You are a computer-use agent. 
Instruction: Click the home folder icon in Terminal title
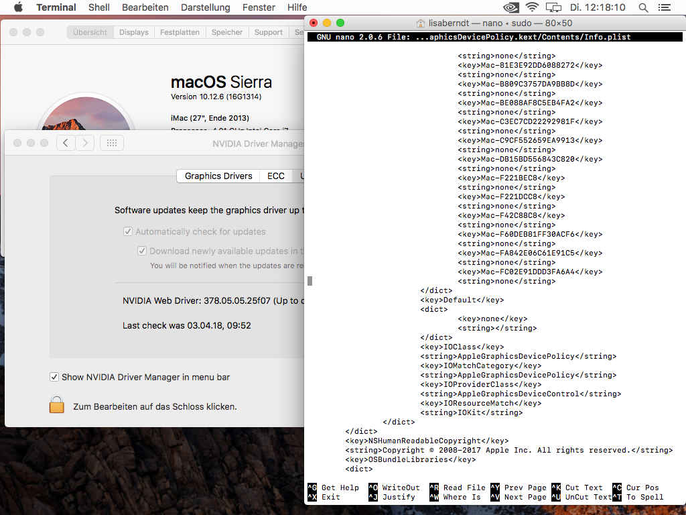(421, 23)
